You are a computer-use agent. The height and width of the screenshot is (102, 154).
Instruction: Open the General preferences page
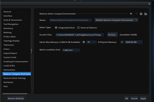click(7, 12)
